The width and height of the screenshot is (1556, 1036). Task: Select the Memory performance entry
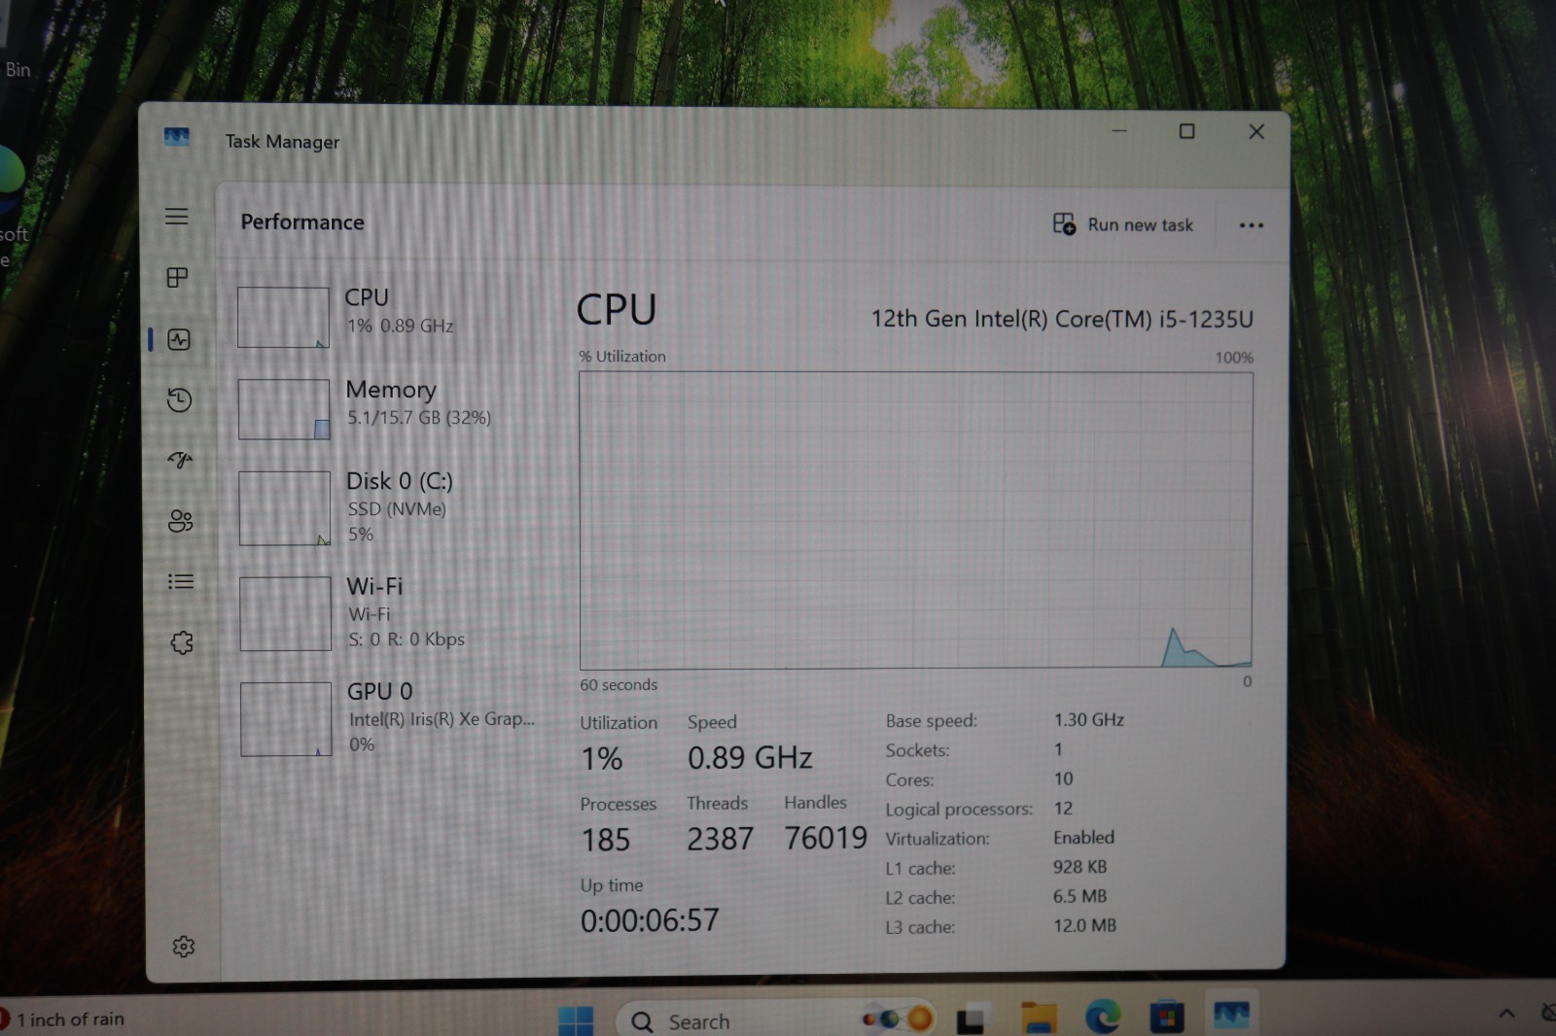[x=389, y=408]
